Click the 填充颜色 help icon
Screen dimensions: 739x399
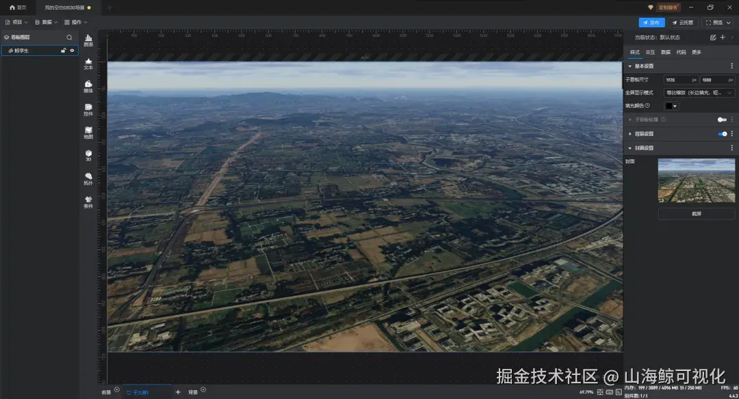click(647, 106)
